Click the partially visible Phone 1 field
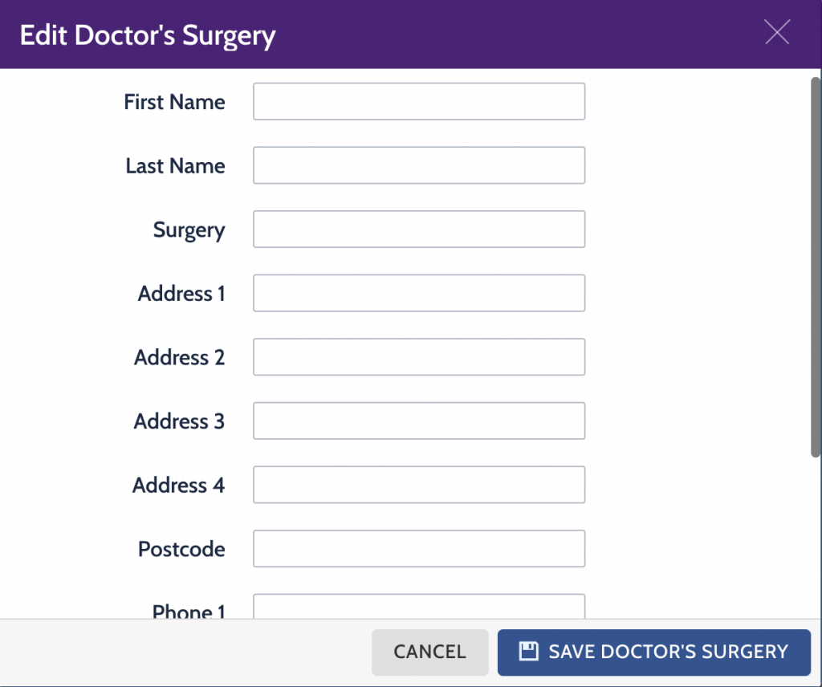 (419, 607)
